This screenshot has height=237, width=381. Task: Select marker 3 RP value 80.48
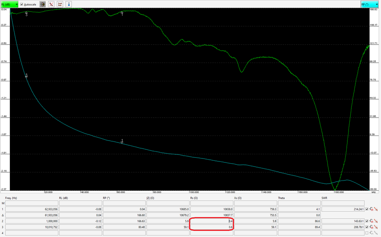pos(124,227)
